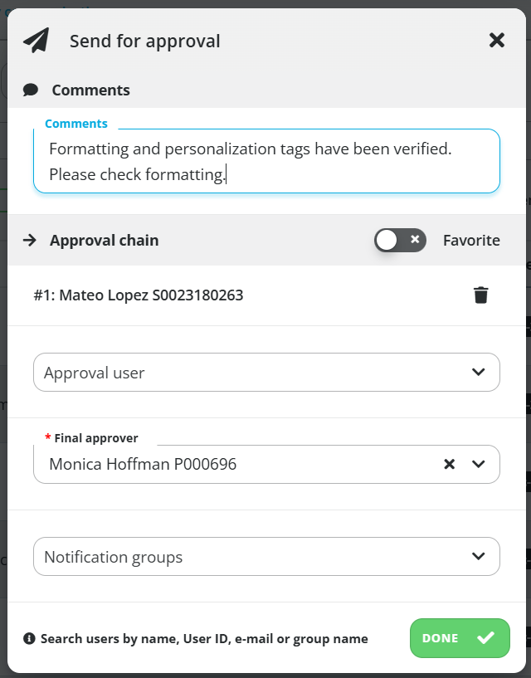
Task: Clear the Monica Hoffman final approver
Action: [449, 464]
